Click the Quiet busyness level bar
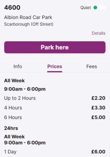This screenshot has width=110, height=157. [x=99, y=8]
